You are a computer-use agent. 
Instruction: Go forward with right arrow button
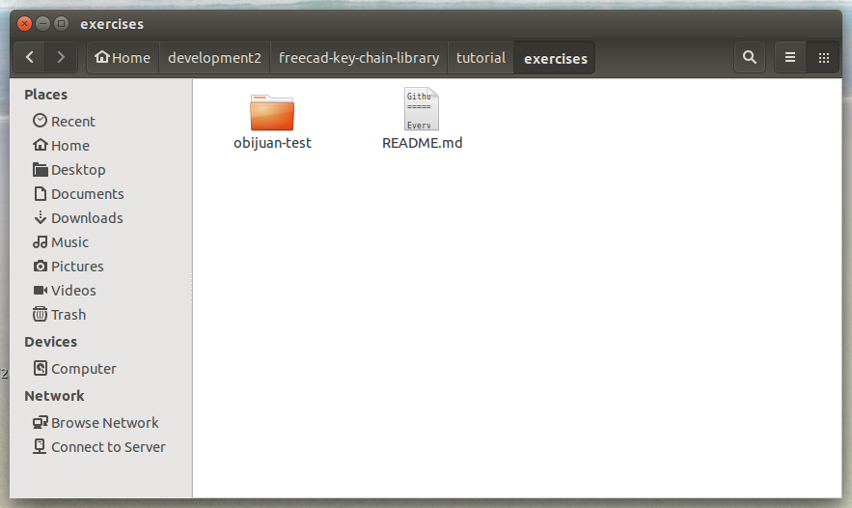61,58
